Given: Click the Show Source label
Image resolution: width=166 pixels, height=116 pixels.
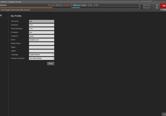Looking at the screenshot, I should pyautogui.click(x=147, y=8).
